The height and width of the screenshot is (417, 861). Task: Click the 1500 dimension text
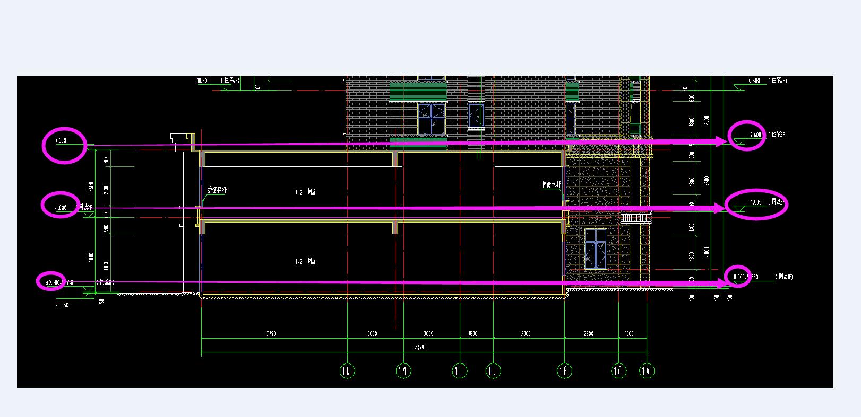click(x=629, y=334)
